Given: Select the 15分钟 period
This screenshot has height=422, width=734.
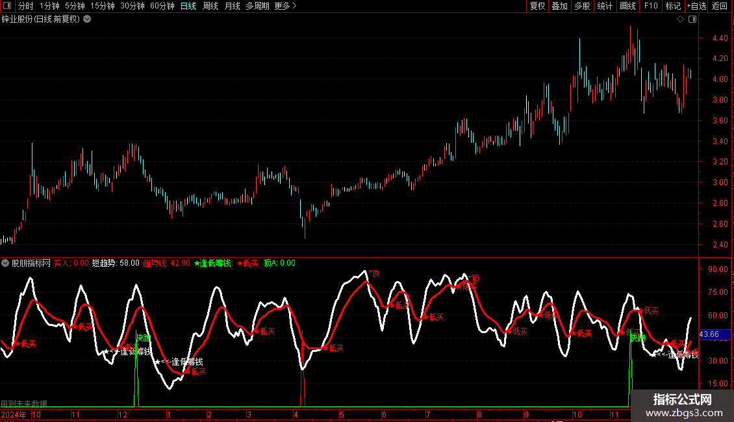Looking at the screenshot, I should click(102, 6).
